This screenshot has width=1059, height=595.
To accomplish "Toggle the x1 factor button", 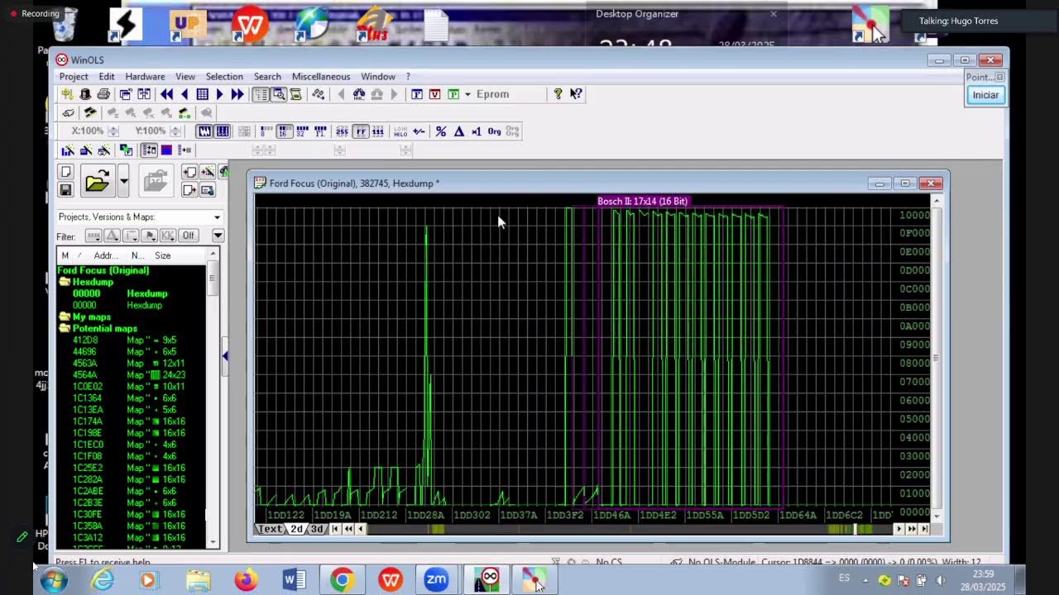I will click(x=477, y=131).
